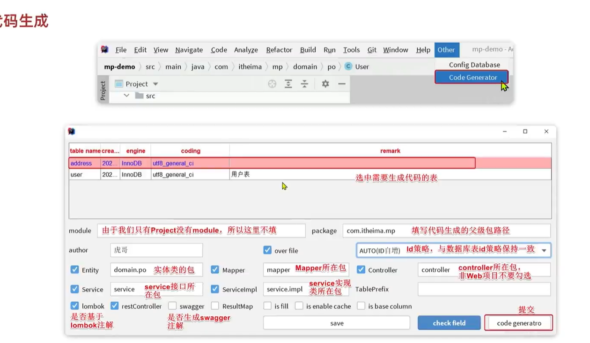
Task: Choose Config Database from Other menu
Action: [474, 65]
